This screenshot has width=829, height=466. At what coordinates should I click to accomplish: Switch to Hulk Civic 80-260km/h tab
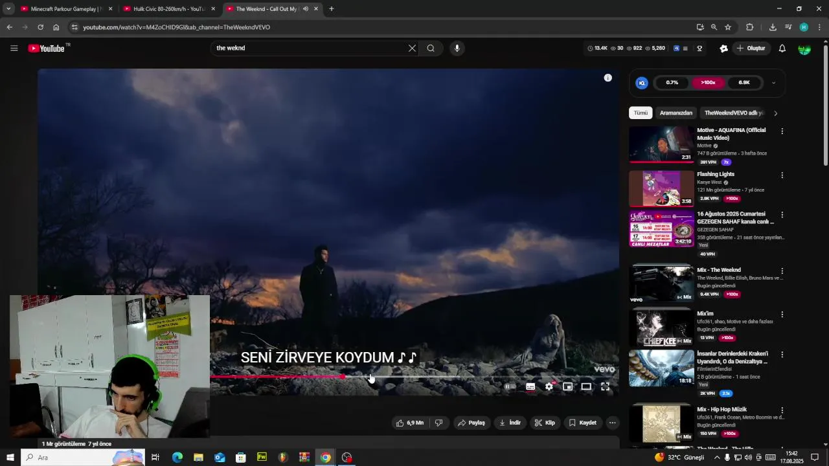[x=170, y=9]
